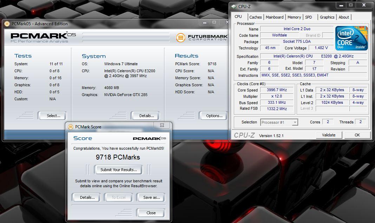The height and width of the screenshot is (223, 375).
Task: Switch to the Caches tab in CPU-Z
Action: coord(255,17)
